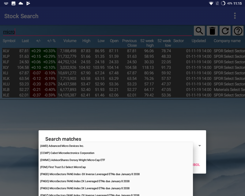Click the Stock Search app title
This screenshot has width=245, height=196.
coord(21,16)
